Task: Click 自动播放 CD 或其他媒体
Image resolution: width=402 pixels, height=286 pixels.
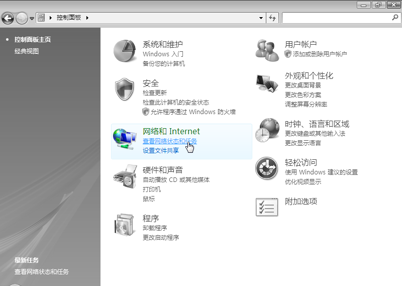Action: 176,179
